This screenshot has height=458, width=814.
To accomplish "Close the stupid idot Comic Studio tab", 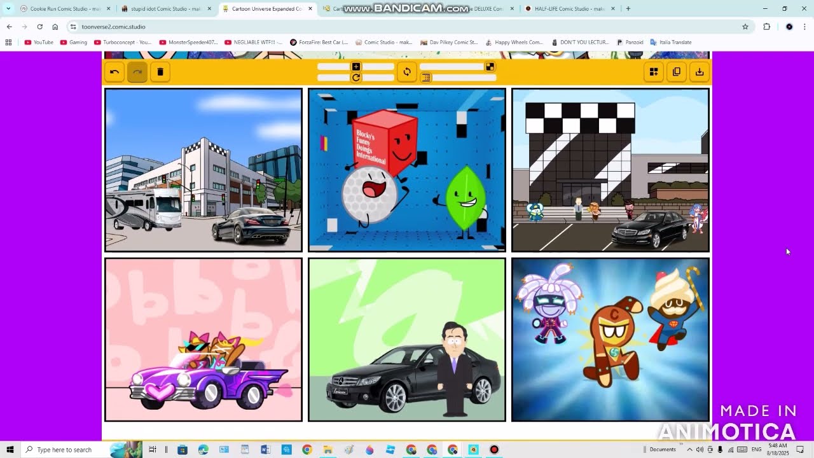I will [x=209, y=9].
